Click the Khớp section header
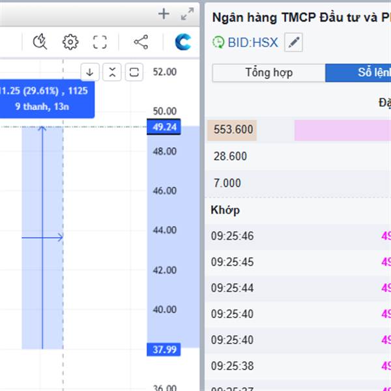Viewport: 391px width, 391px height. tap(225, 210)
